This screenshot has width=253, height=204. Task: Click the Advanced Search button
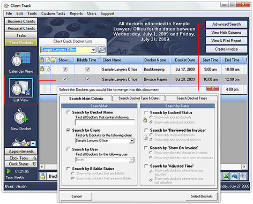point(226,24)
